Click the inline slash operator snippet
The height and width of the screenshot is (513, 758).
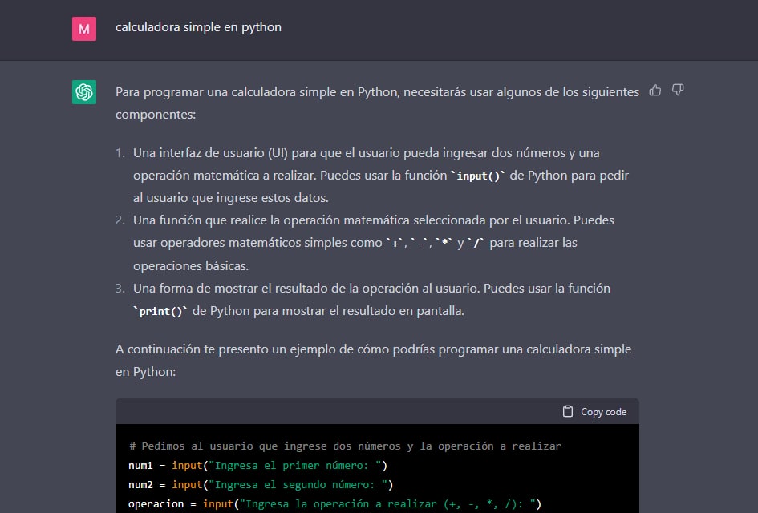[476, 243]
